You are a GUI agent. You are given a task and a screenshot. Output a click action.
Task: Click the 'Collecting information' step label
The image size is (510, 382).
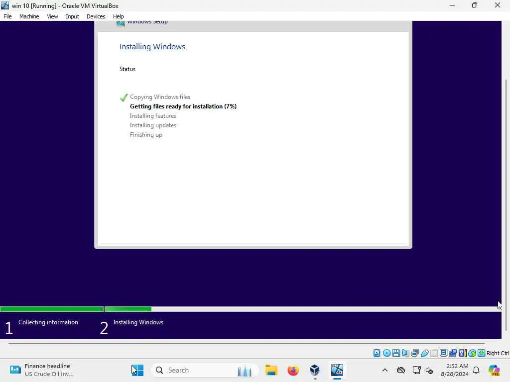click(48, 322)
